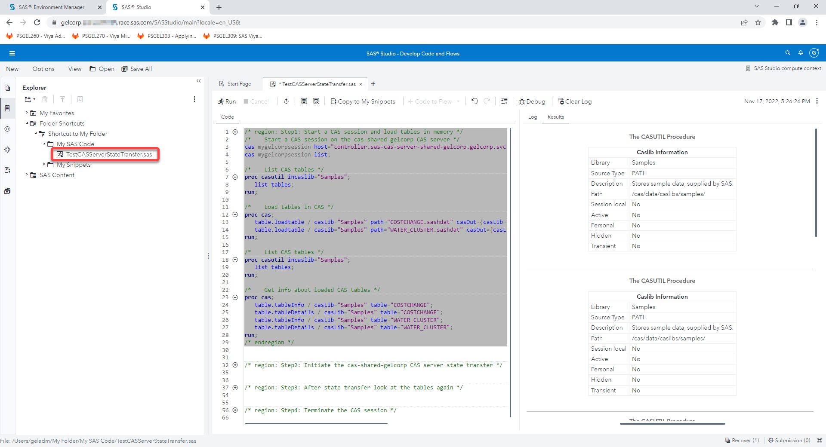The height and width of the screenshot is (447, 826).
Task: Click Save All in the menu bar
Action: pyautogui.click(x=137, y=69)
